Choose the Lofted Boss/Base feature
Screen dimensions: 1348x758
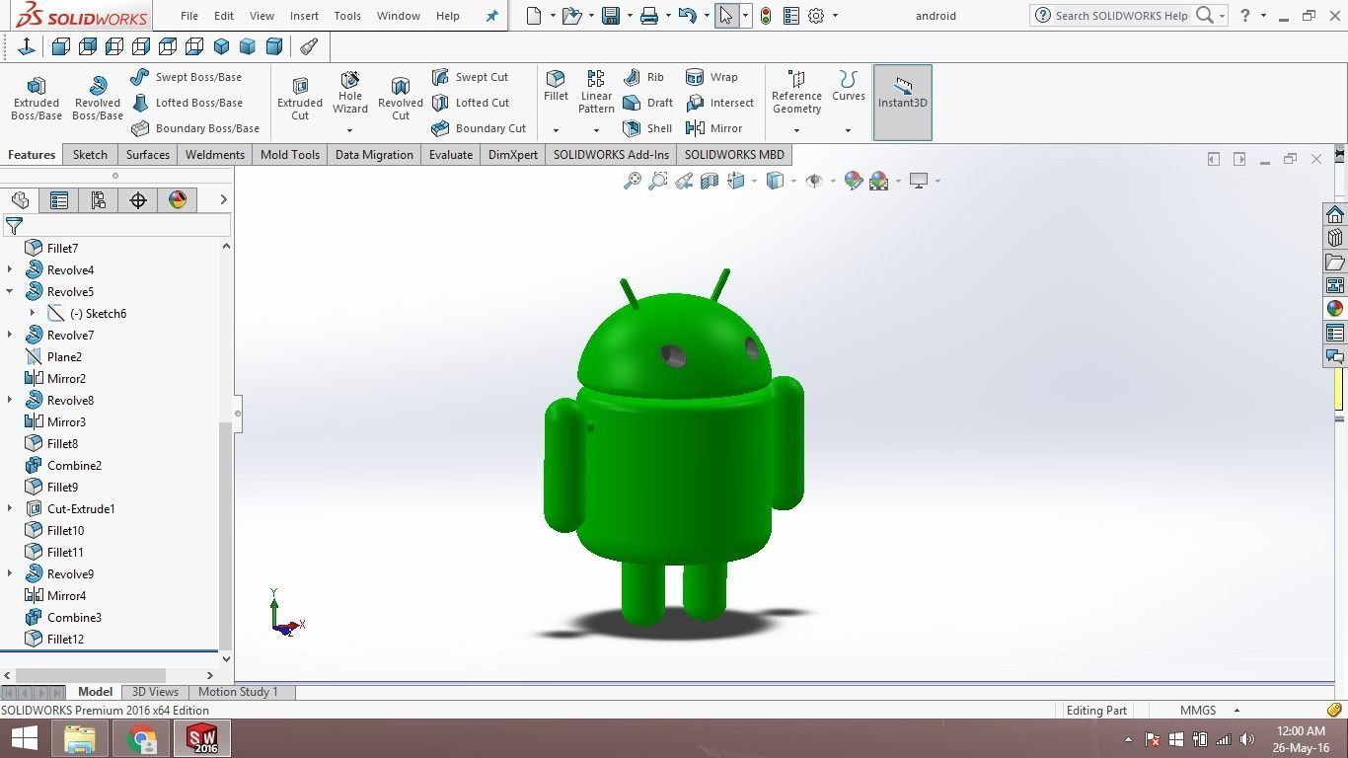187,103
